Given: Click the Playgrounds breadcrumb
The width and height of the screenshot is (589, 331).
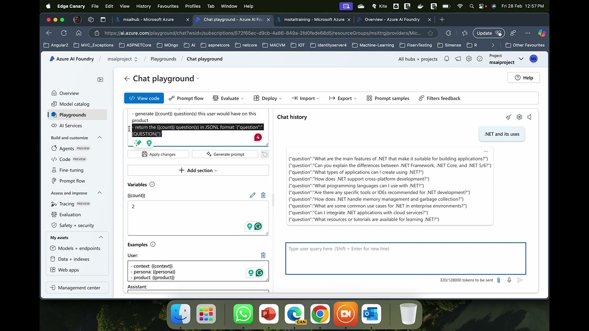Looking at the screenshot, I should point(163,59).
